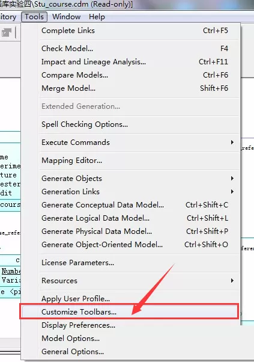The width and height of the screenshot is (254, 362).
Task: Choose Compare Models... option
Action: [130, 75]
